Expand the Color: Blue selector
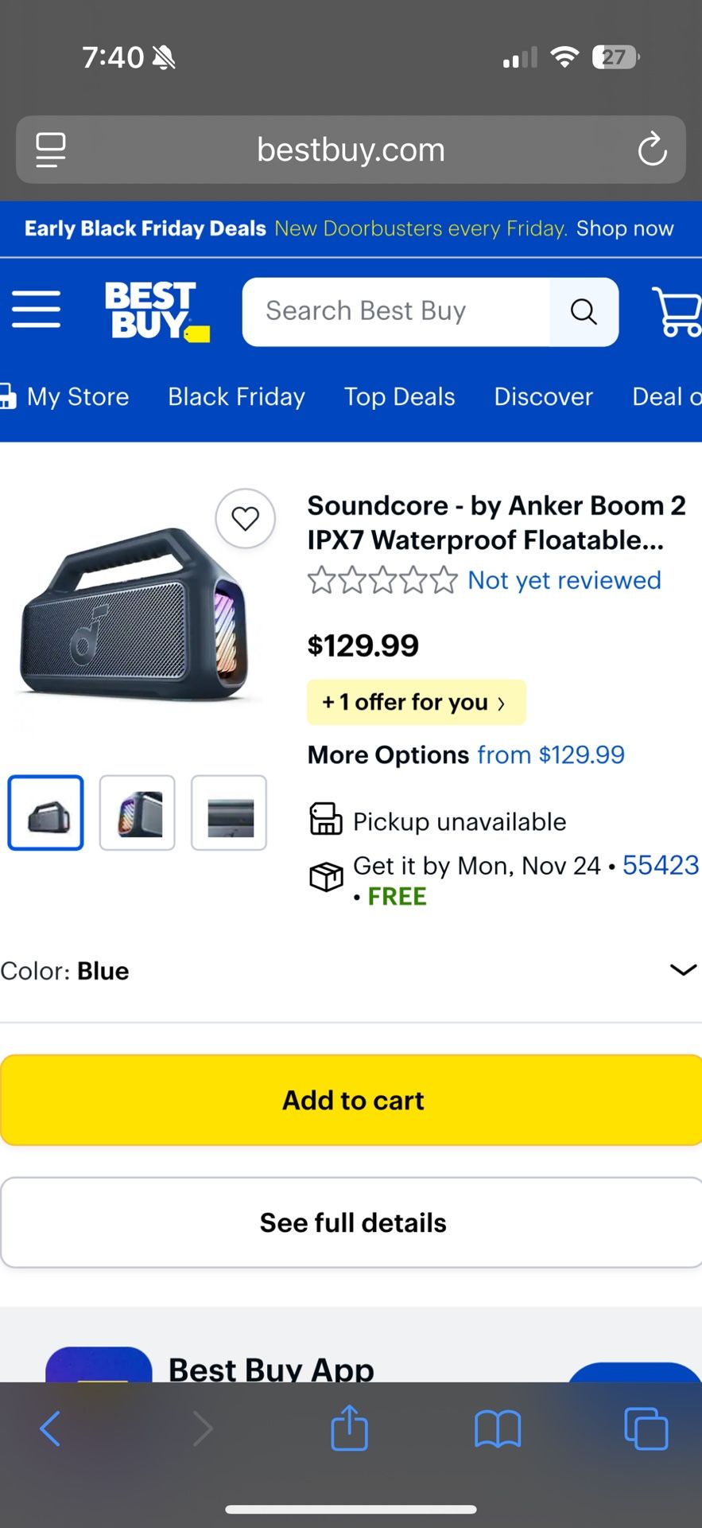 681,970
